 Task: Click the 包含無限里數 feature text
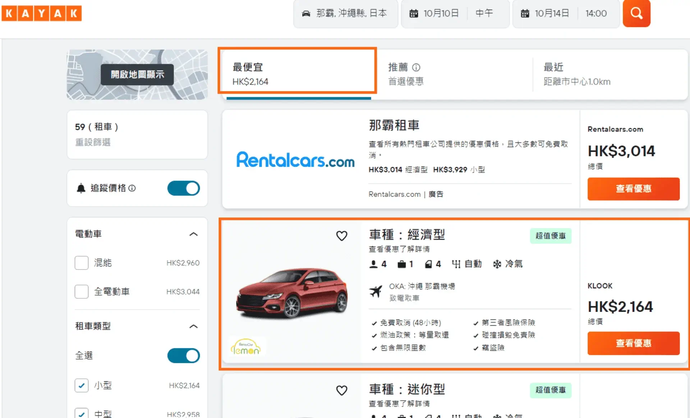coord(403,348)
